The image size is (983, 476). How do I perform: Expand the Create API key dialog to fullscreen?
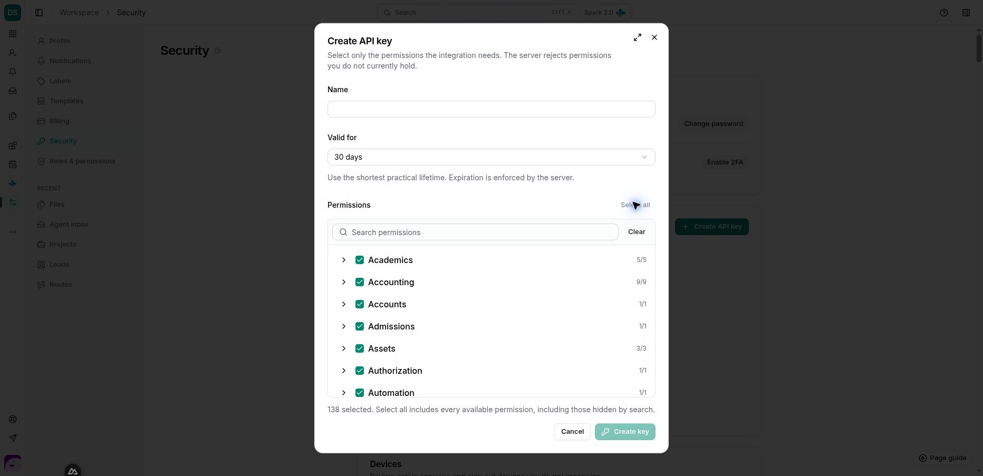coord(638,37)
